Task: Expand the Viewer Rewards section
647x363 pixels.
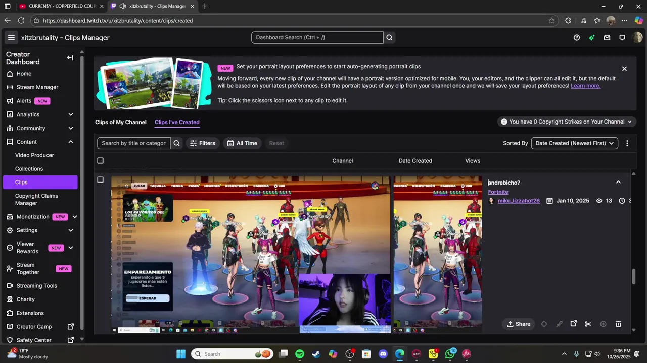Action: tap(71, 248)
